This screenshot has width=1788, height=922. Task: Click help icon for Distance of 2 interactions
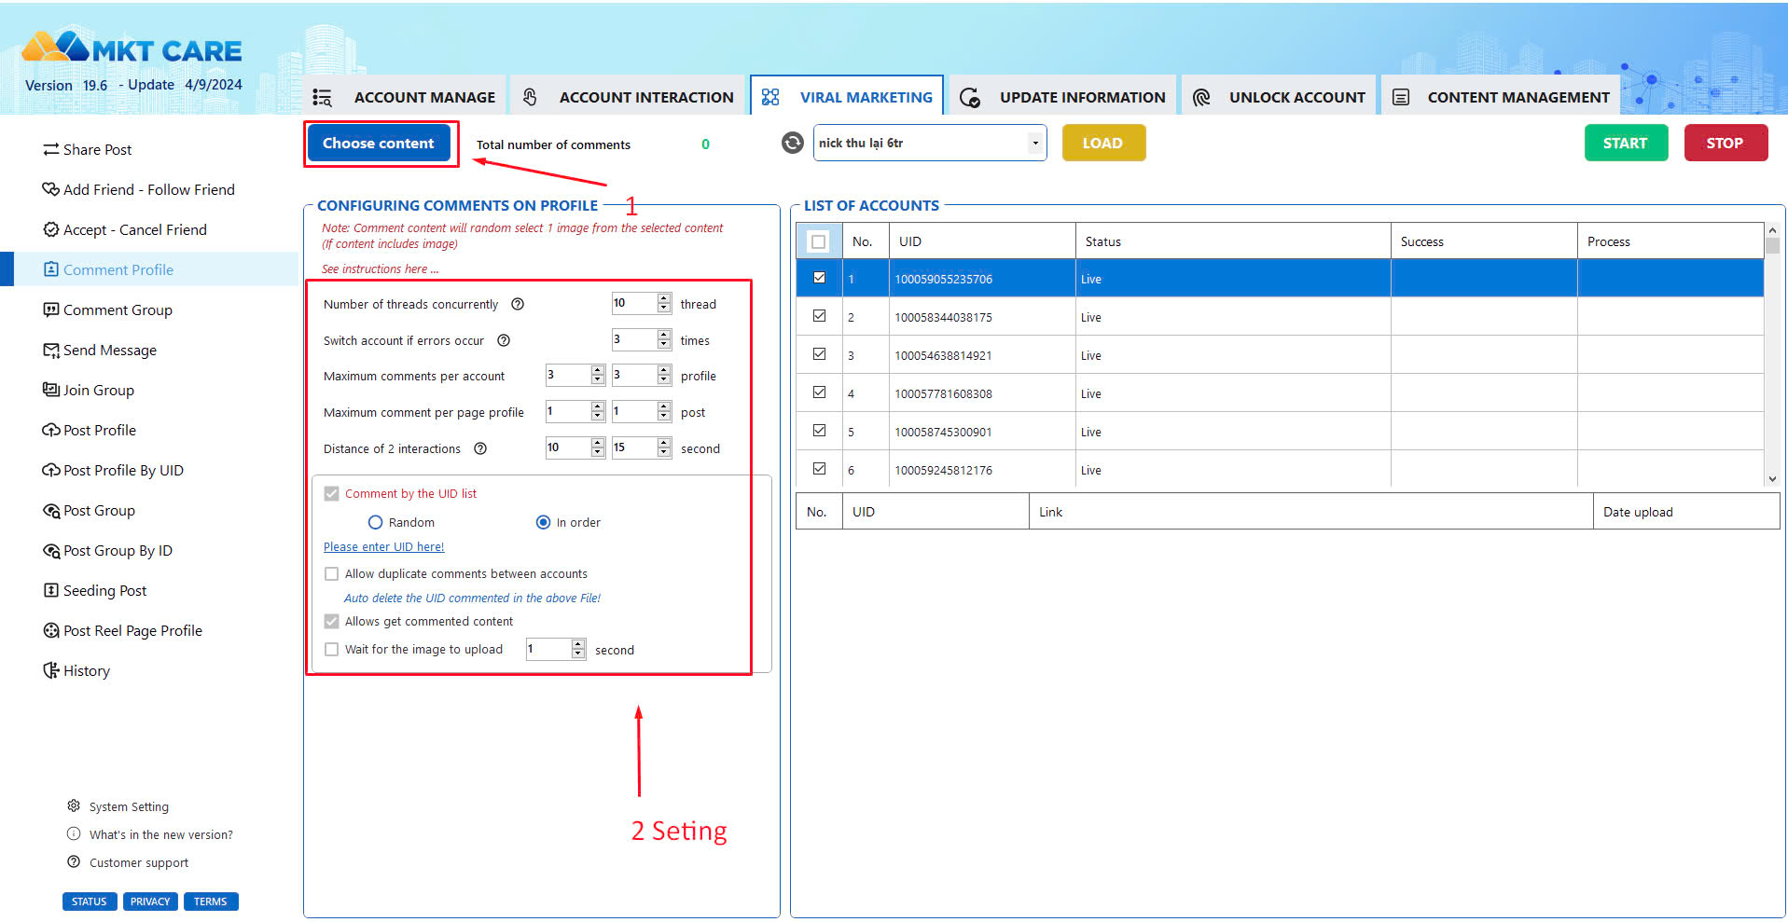pyautogui.click(x=480, y=448)
